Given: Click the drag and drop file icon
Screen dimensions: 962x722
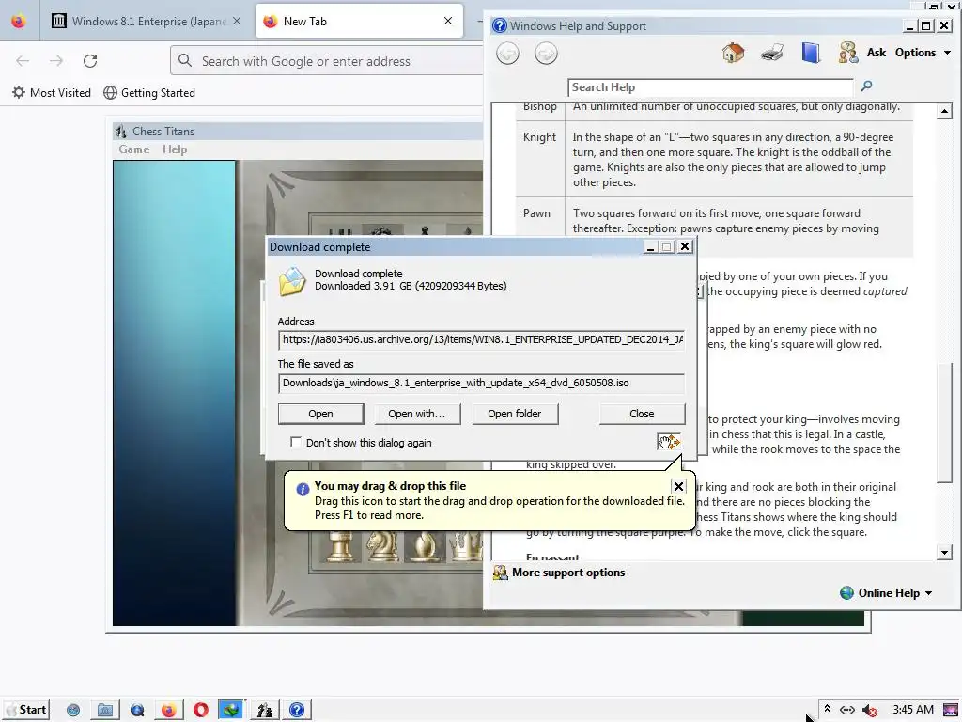Looking at the screenshot, I should (669, 442).
